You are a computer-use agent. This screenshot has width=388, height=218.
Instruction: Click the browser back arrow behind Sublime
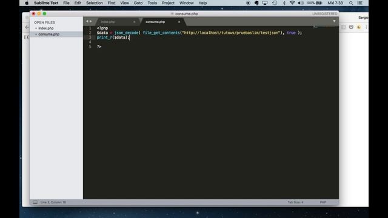[x=27, y=27]
